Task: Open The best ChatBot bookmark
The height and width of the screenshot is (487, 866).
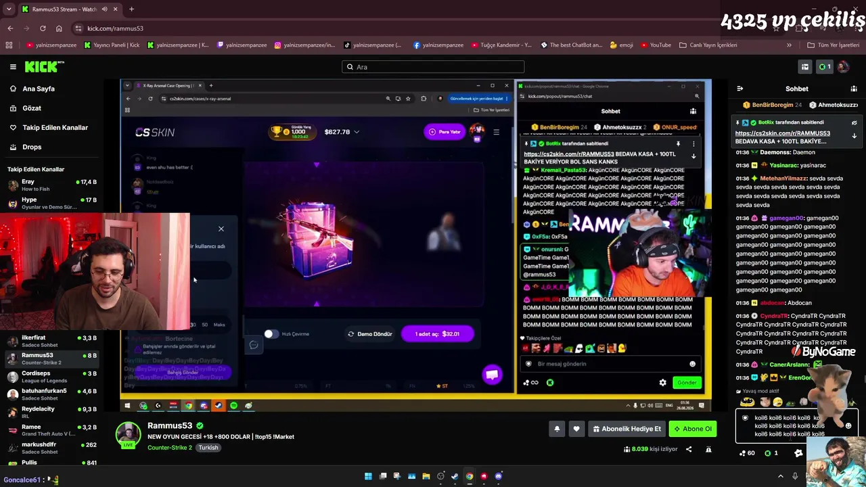Action: tap(572, 45)
